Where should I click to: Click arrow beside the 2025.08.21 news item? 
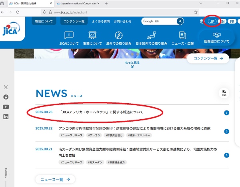(x=226, y=155)
